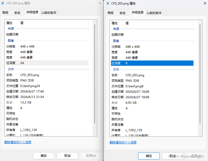This screenshot has height=161, width=208.
Task: Click 应用(A) button in left window
Action: 91,156
